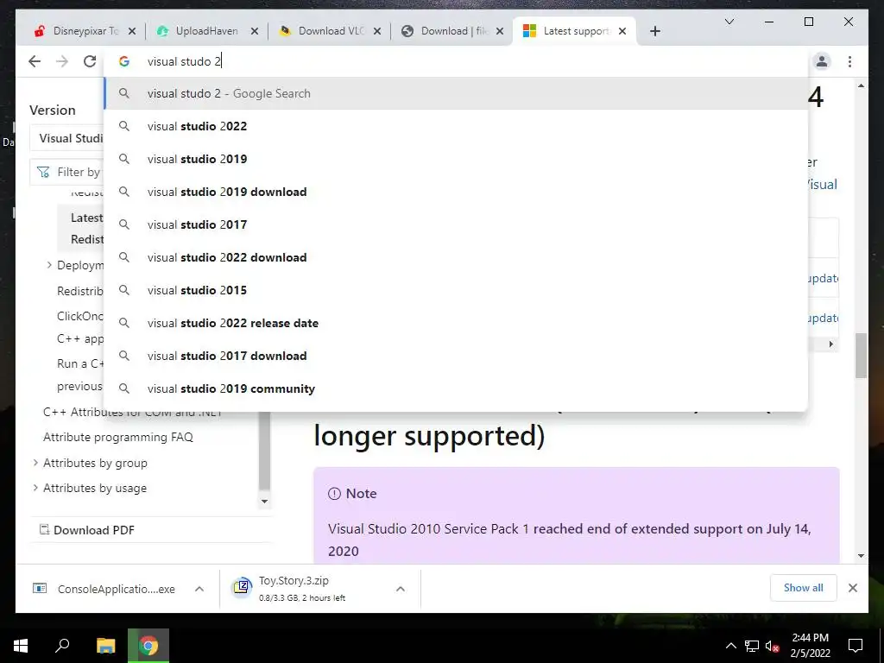Open ConsoleApplication exe download options chevron
Screen dimensions: 884x663
pos(199,589)
